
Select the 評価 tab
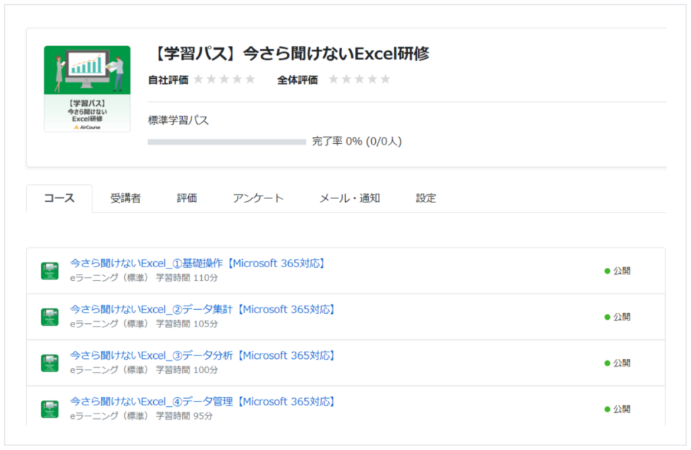pos(187,198)
